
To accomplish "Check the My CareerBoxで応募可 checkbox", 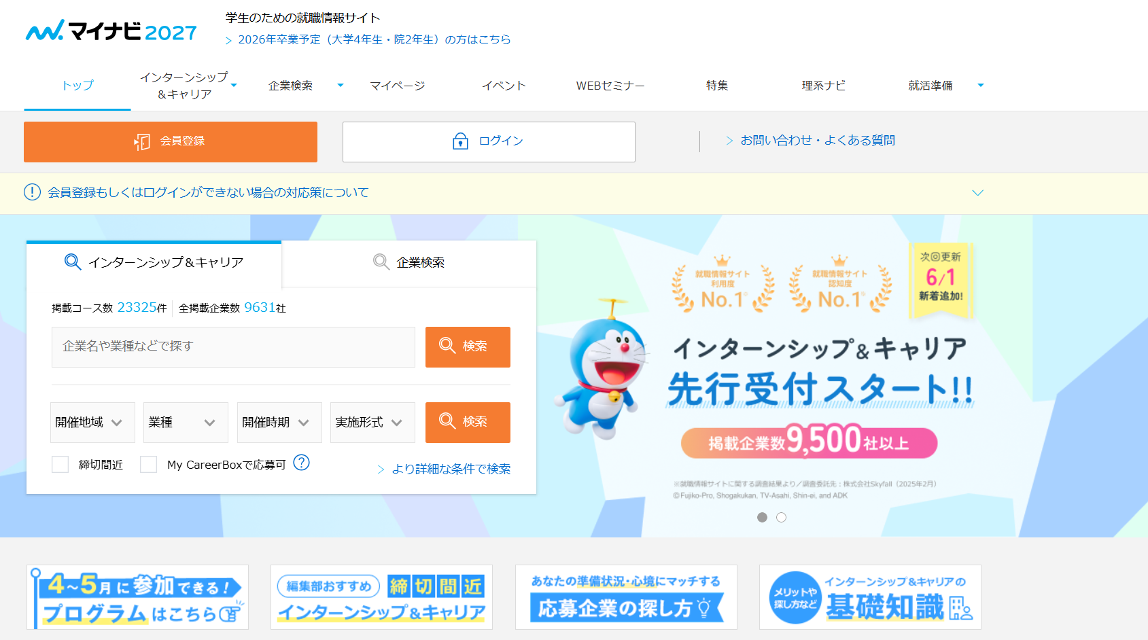I will click(149, 465).
